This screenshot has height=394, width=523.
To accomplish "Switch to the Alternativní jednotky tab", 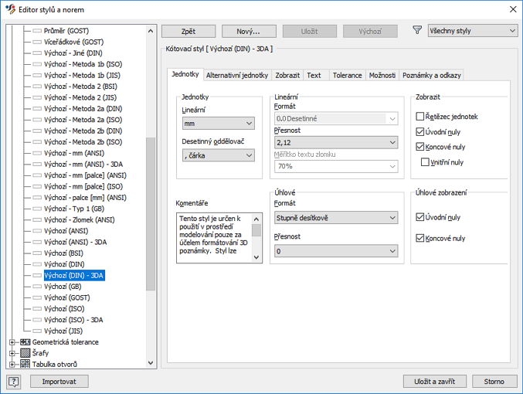I will pyautogui.click(x=237, y=76).
